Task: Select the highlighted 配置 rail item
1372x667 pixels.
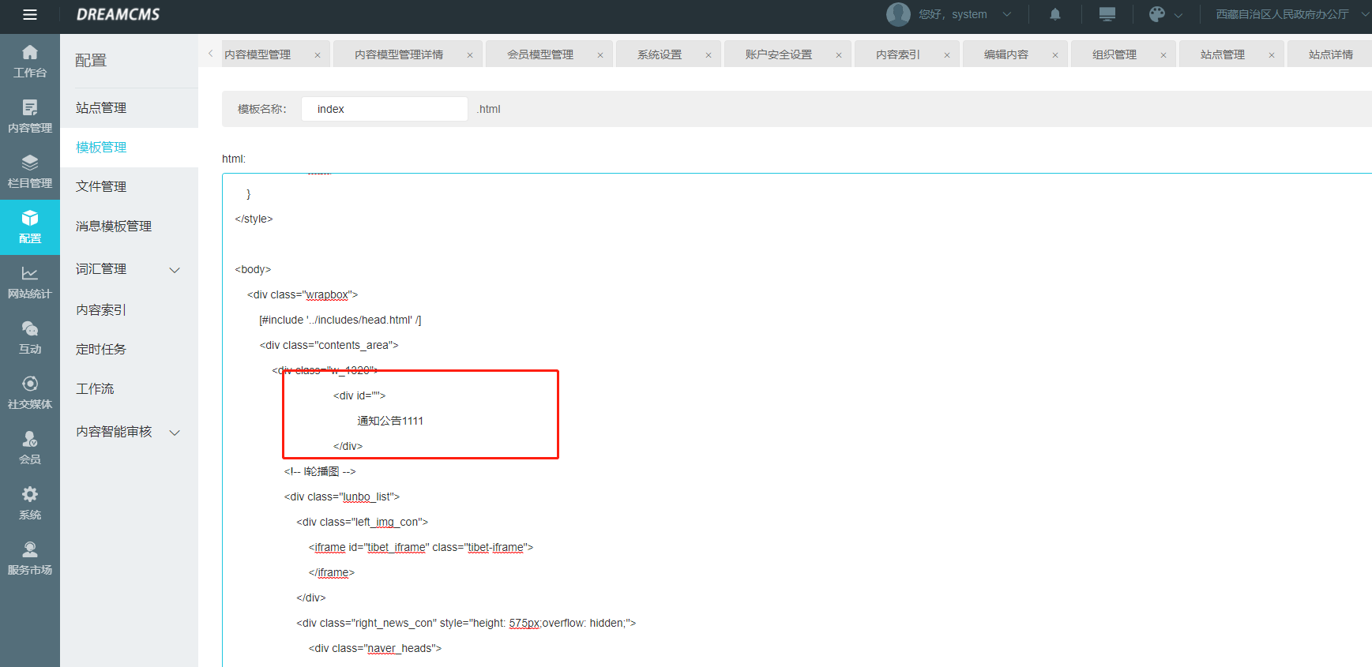Action: [x=30, y=227]
